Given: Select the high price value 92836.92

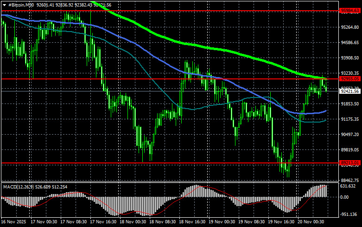Looking at the screenshot, I should [64, 5].
